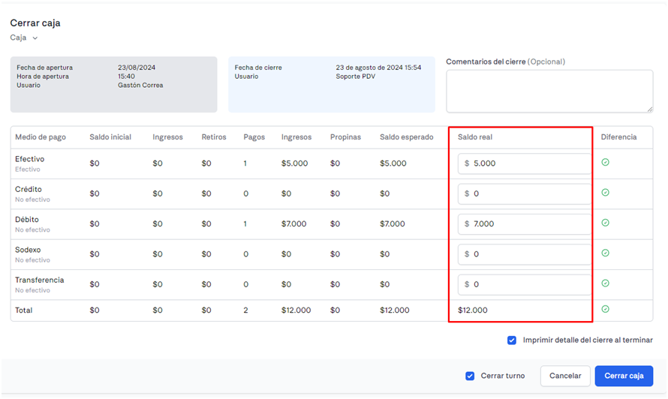Click the closing date 23 de agosto de 2024 15:54
This screenshot has height=399, width=668.
click(378, 67)
